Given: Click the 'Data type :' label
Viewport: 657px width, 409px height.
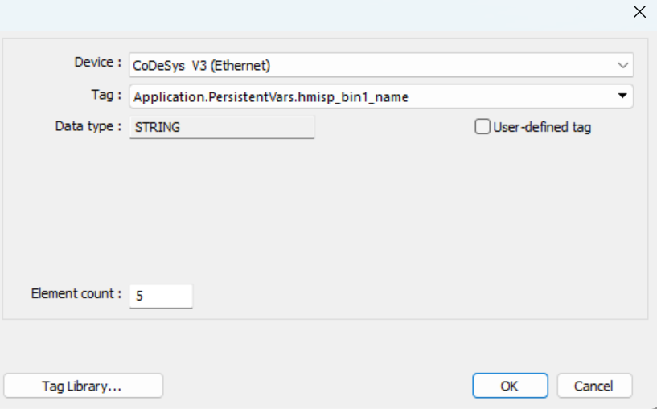Looking at the screenshot, I should pos(88,126).
